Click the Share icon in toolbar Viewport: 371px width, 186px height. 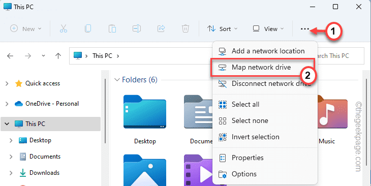pyautogui.click(x=161, y=28)
